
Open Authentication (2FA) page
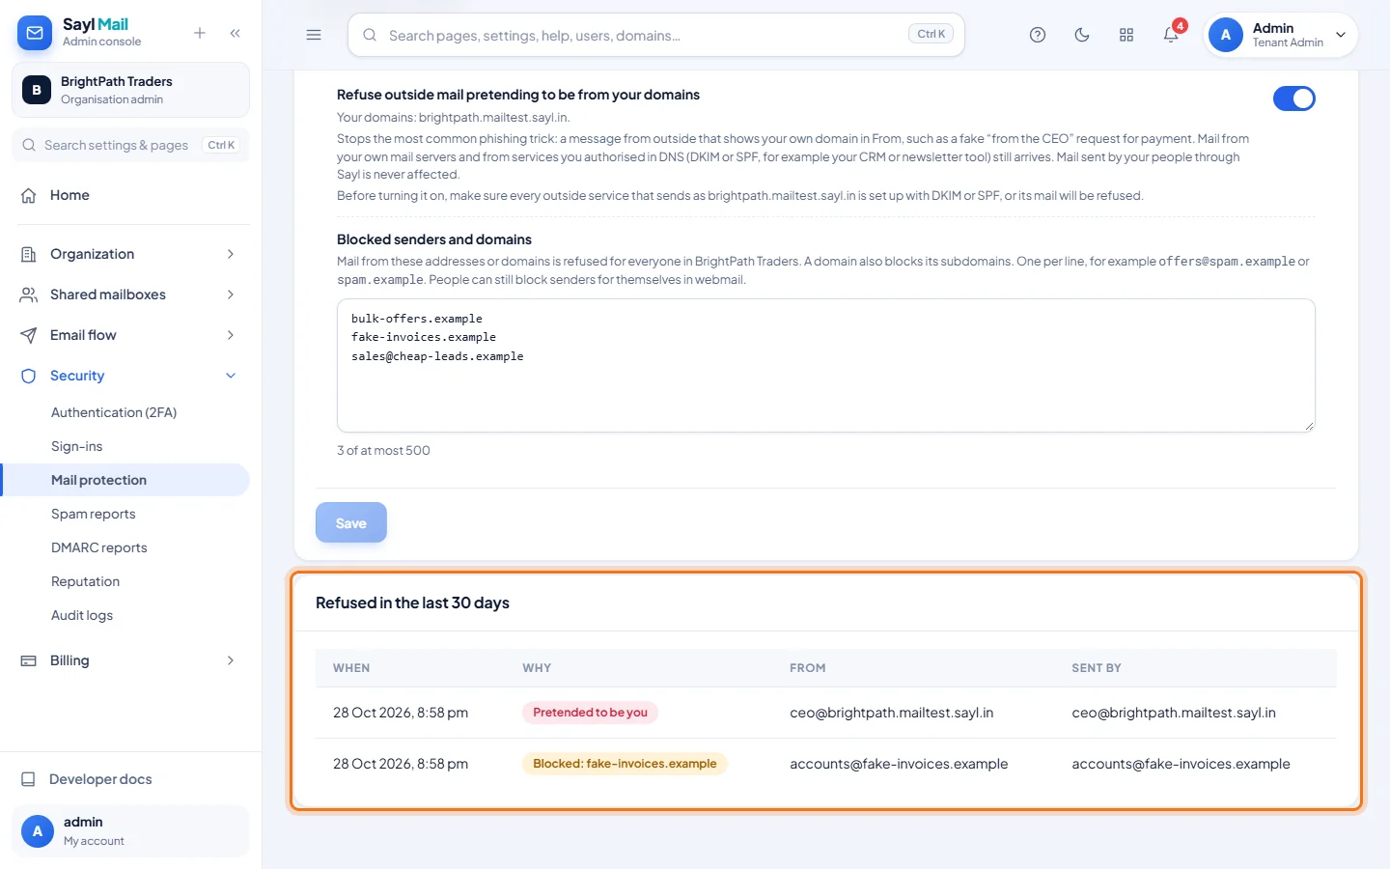click(114, 412)
